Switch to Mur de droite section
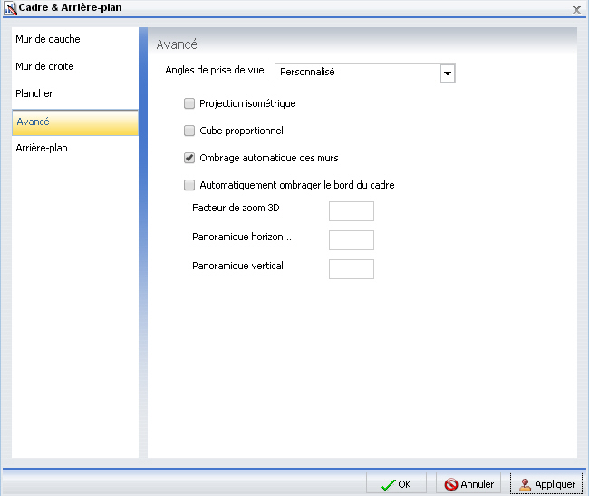 74,66
